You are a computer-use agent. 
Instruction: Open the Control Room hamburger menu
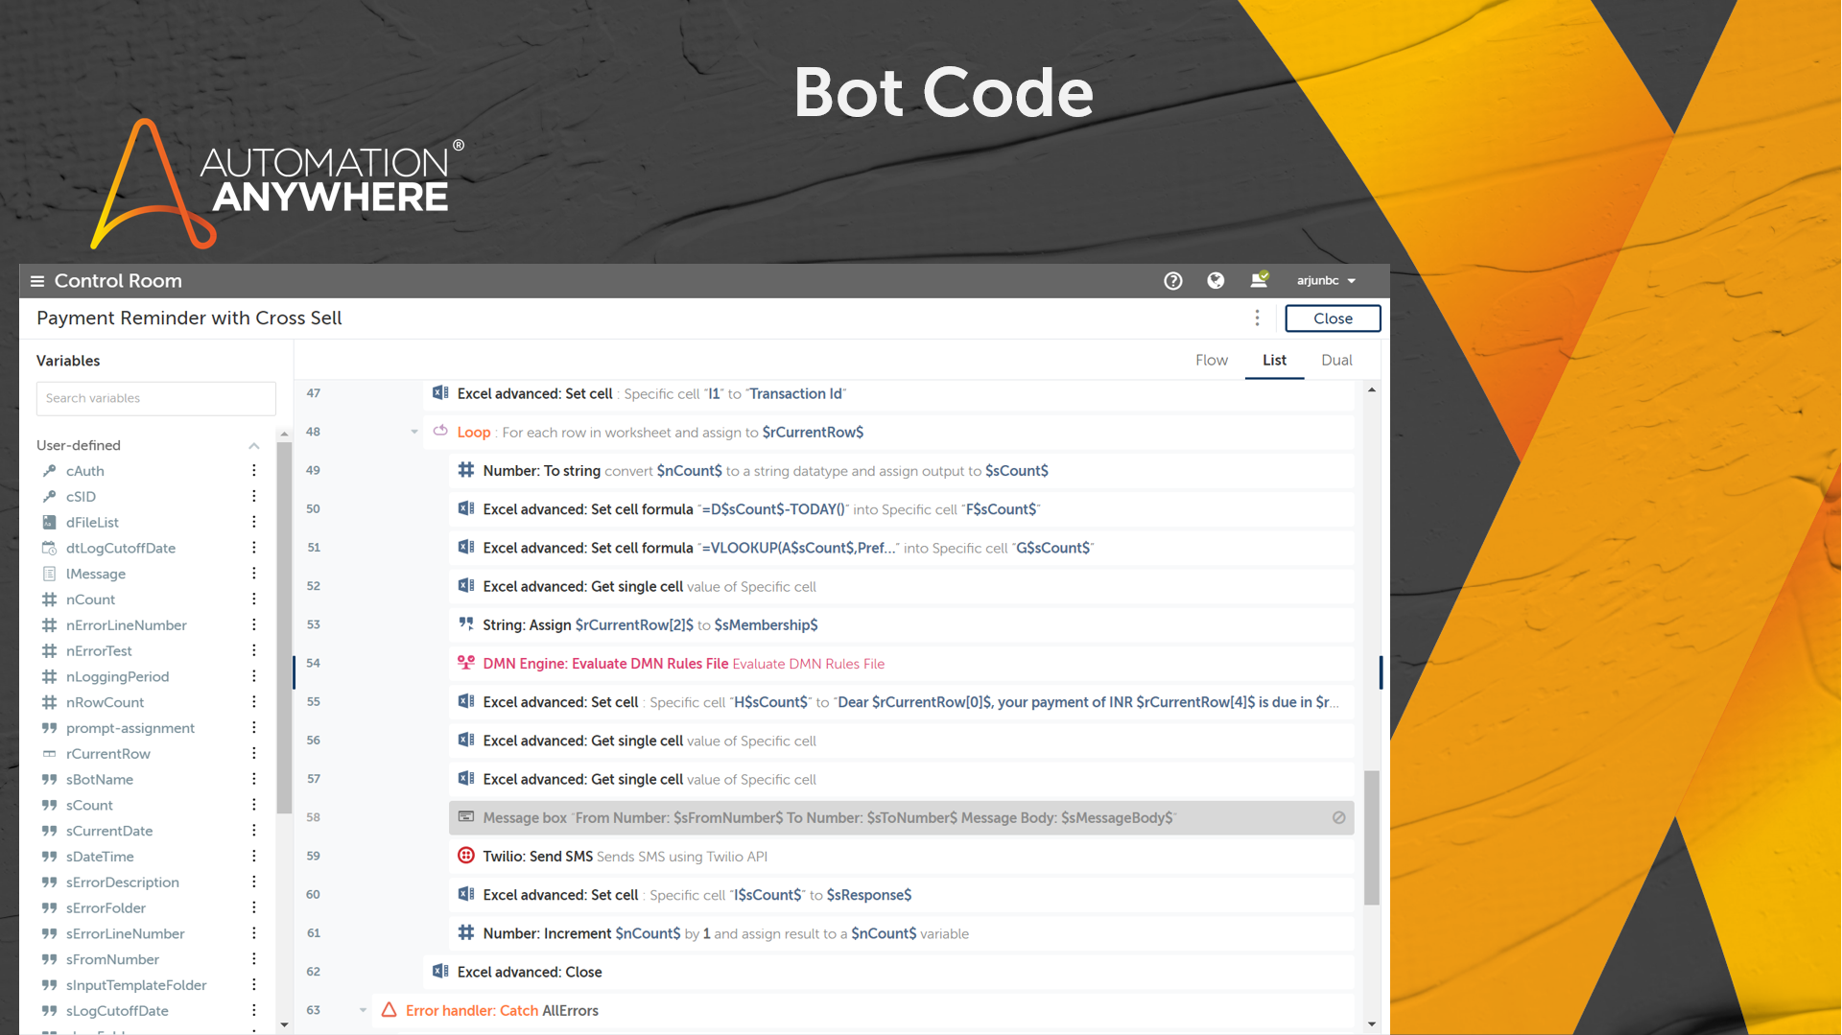click(x=37, y=281)
